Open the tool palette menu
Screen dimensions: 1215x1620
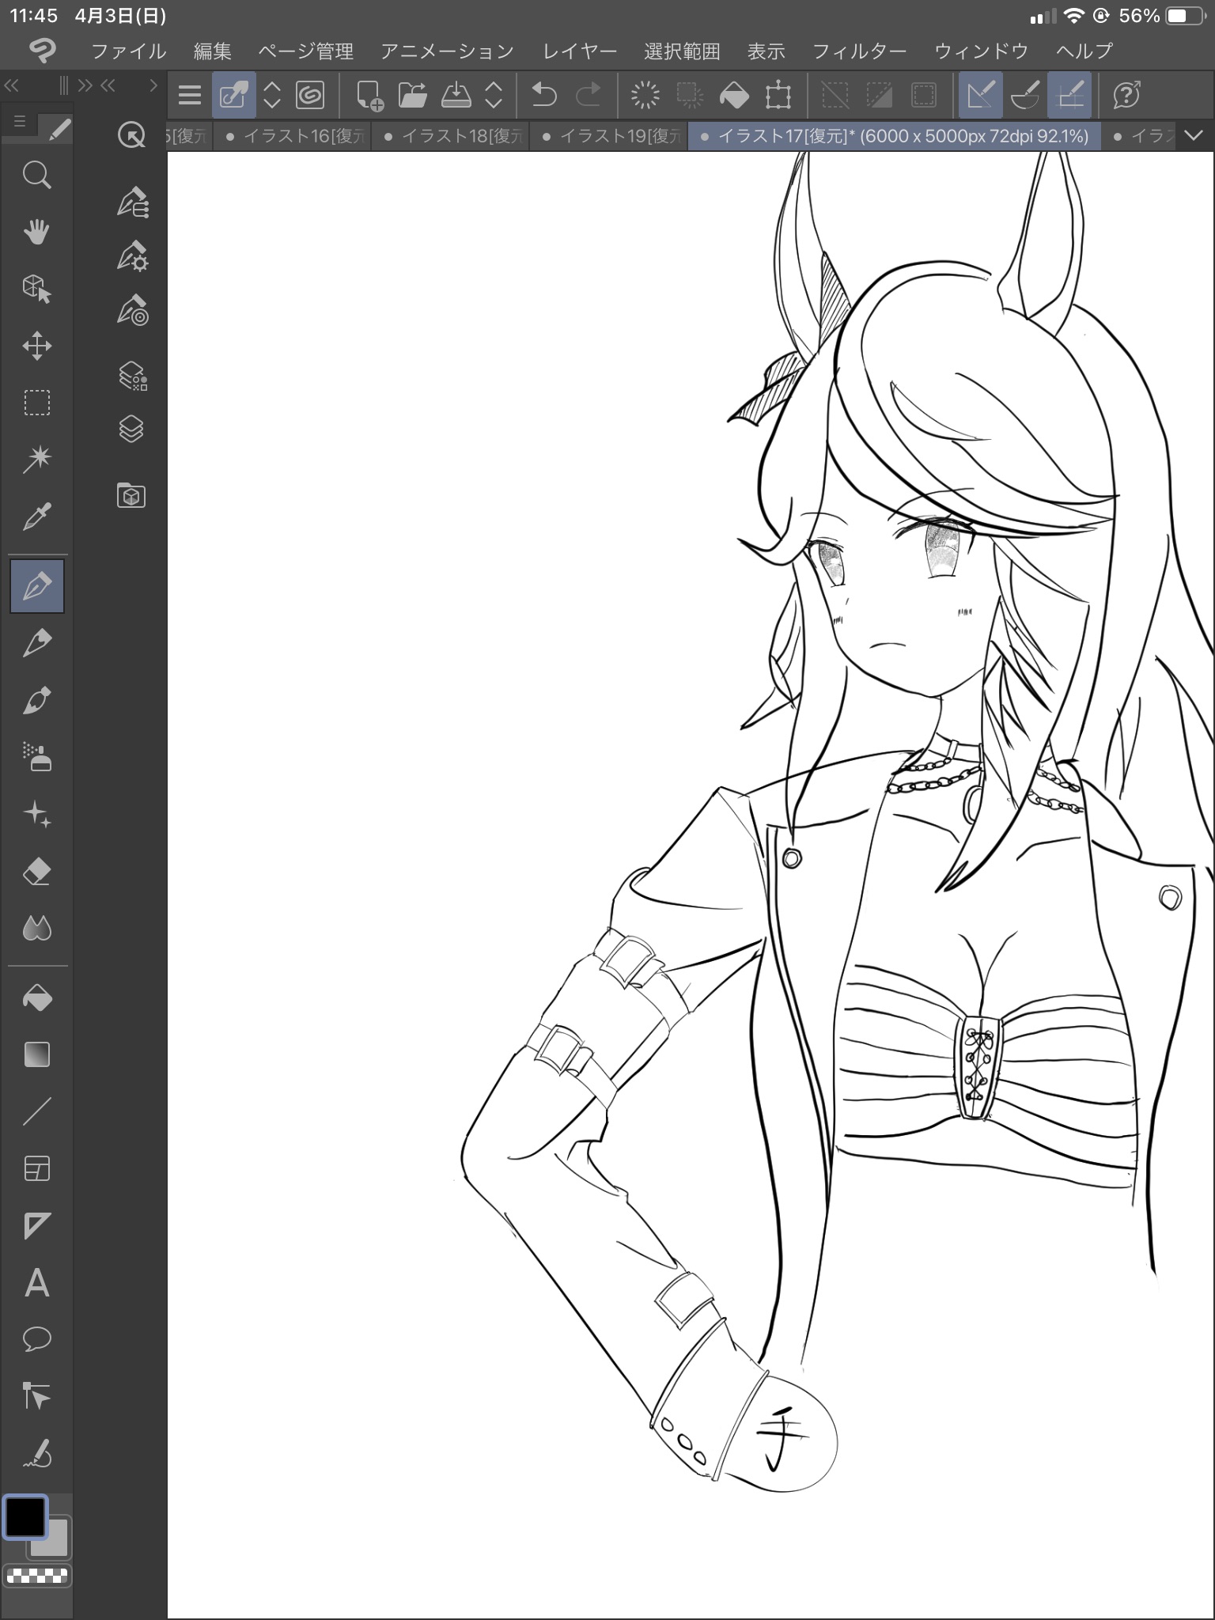point(21,122)
